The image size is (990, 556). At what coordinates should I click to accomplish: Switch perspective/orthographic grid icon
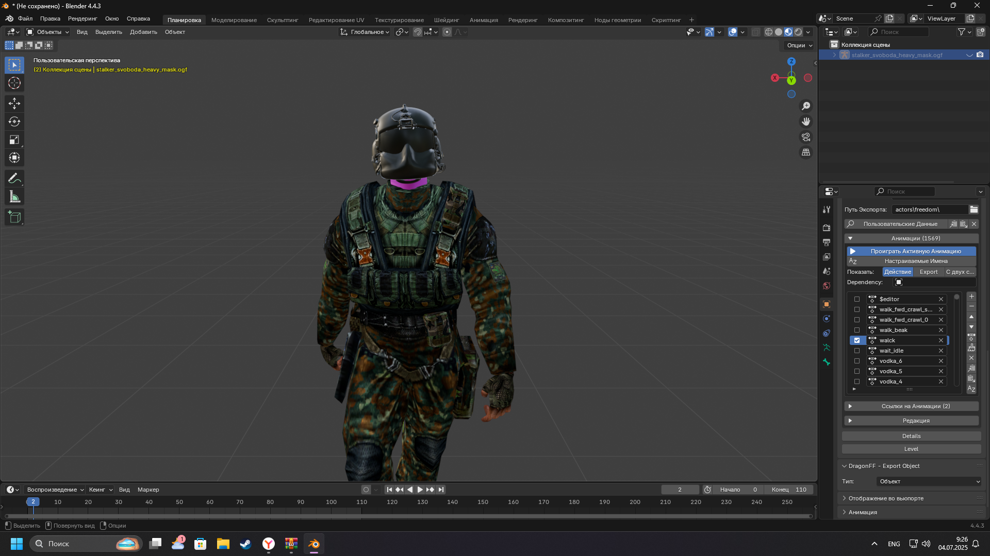[806, 152]
